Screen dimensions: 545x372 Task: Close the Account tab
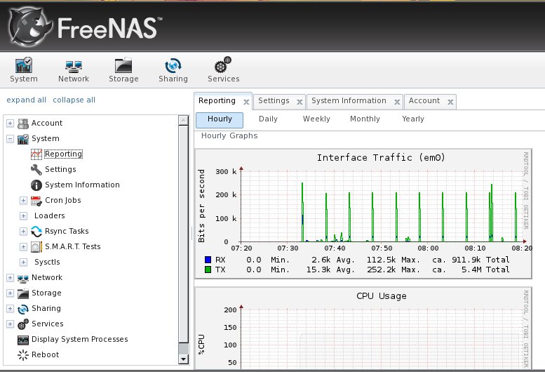(450, 102)
